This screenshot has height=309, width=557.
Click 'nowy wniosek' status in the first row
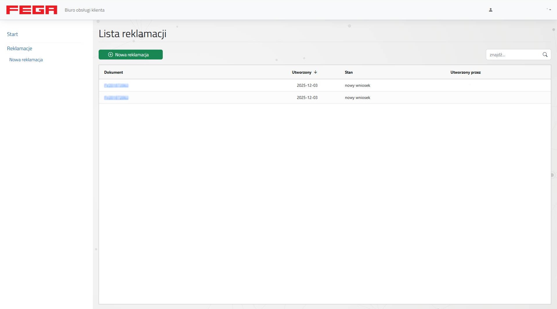click(357, 85)
